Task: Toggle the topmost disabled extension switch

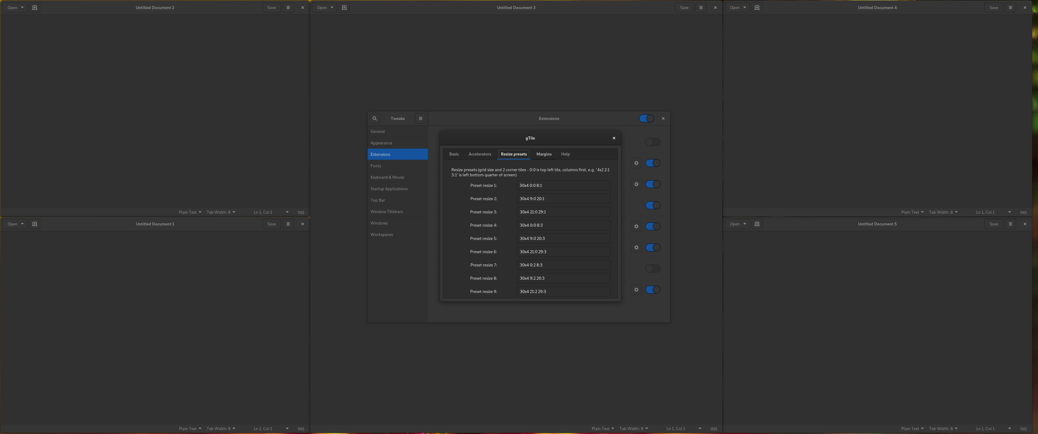Action: (653, 142)
